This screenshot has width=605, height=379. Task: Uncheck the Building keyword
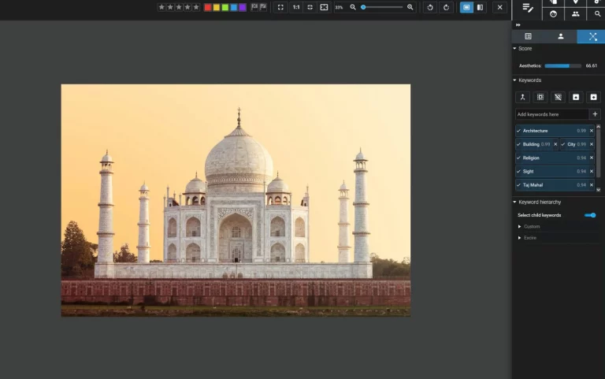click(x=518, y=144)
